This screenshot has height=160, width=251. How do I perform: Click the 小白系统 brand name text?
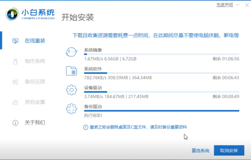point(38,13)
